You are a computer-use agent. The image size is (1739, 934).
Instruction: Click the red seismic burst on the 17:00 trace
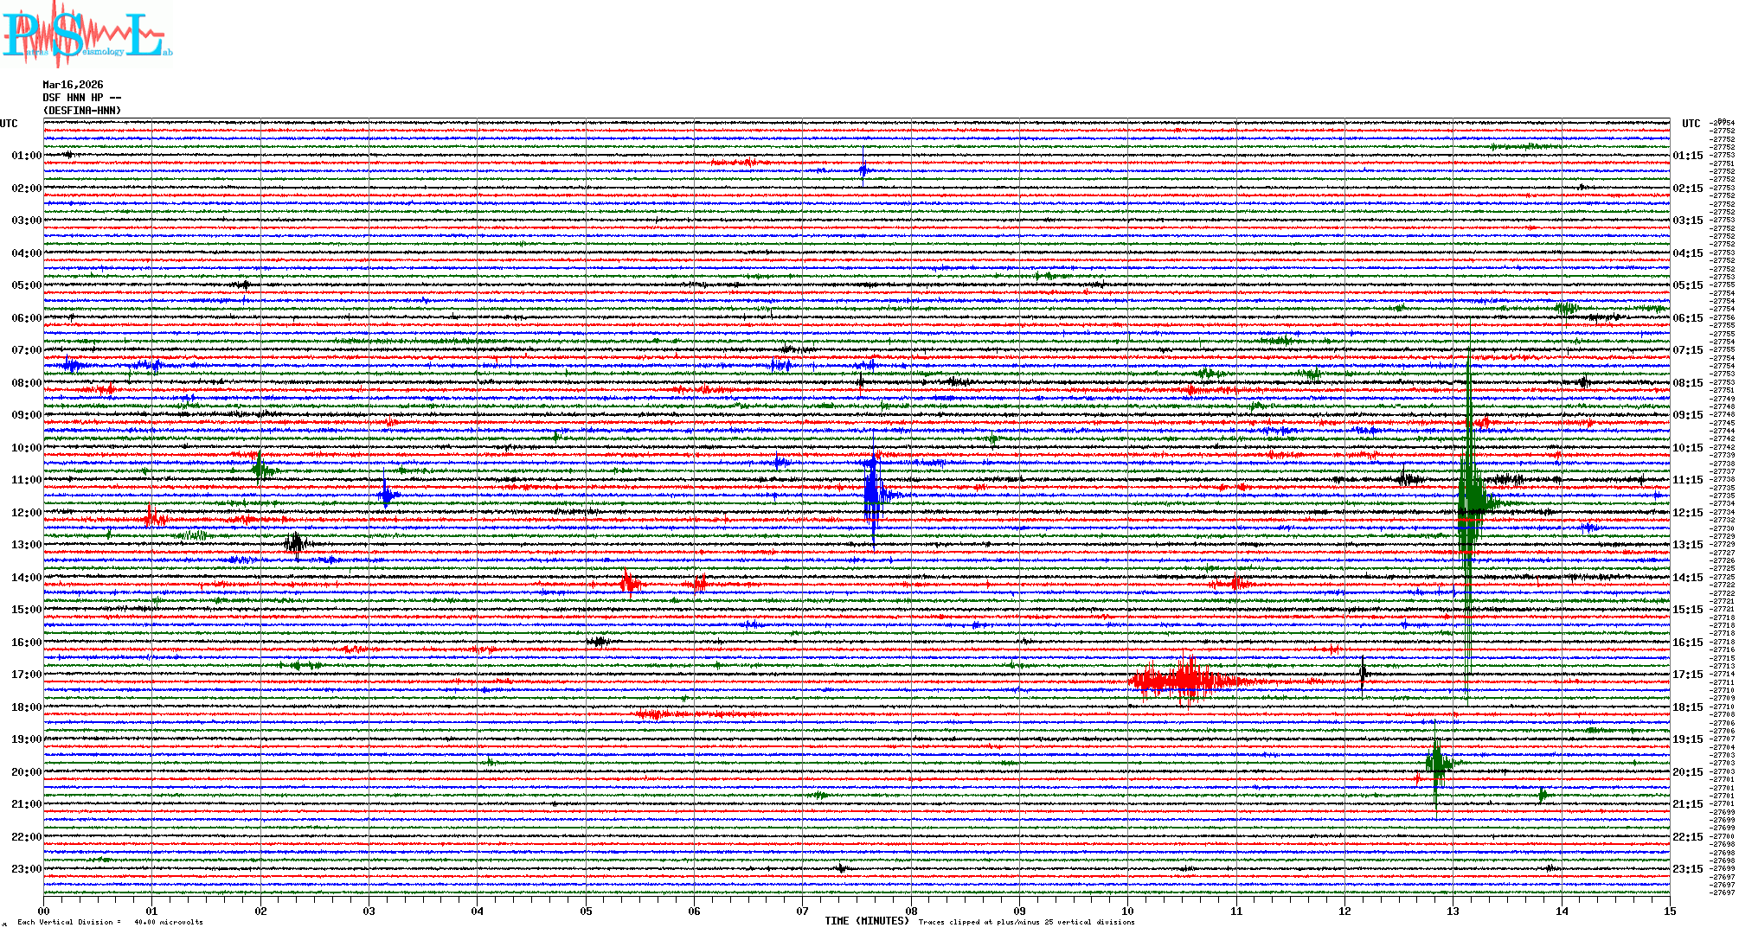[x=1185, y=681]
